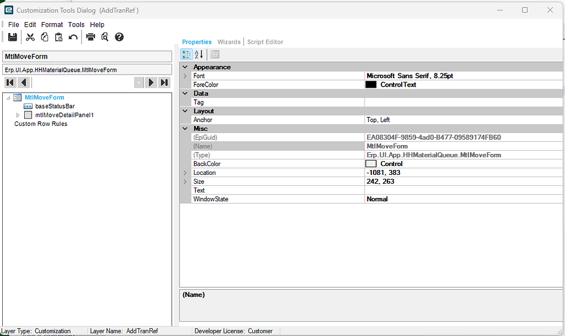Undo the last change with the undo arrow

[x=72, y=36]
